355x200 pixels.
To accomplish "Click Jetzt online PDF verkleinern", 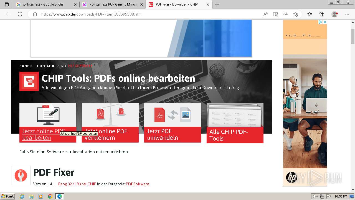I will tap(106, 134).
